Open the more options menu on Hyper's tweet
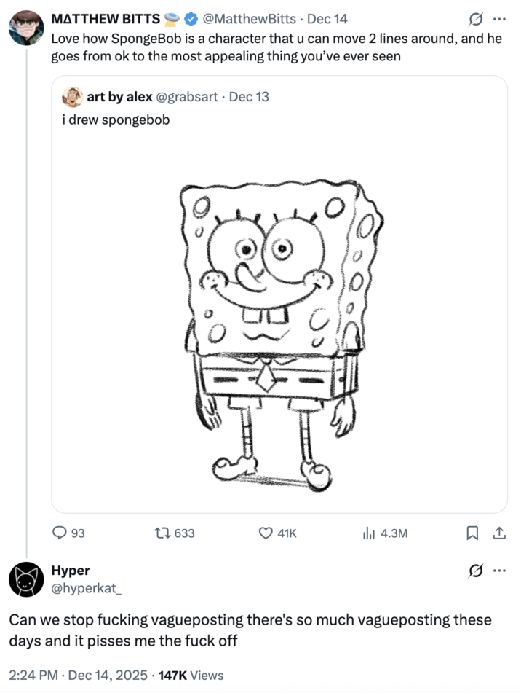Image resolution: width=521 pixels, height=693 pixels. point(498,572)
